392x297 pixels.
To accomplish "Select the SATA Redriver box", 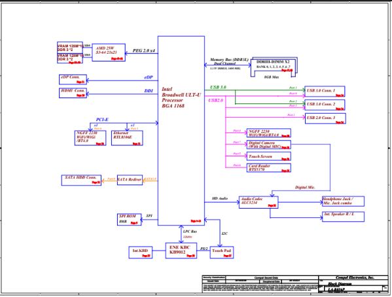I will pos(130,180).
